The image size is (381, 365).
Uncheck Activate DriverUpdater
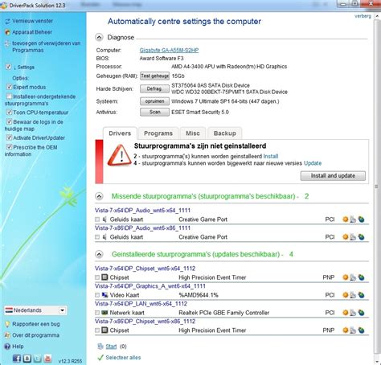tap(9, 137)
